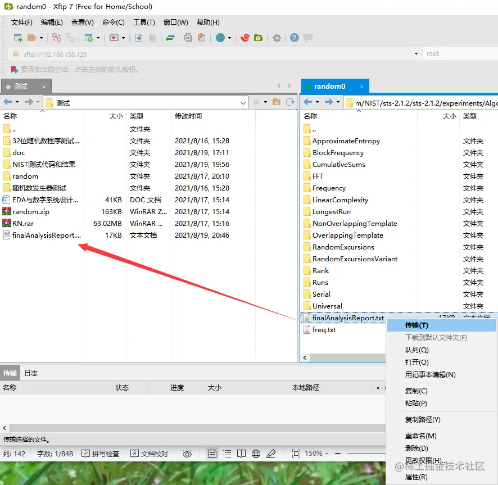The image size is (498, 485).
Task: Select the local NIST测试代码和结果 folder
Action: (44, 165)
